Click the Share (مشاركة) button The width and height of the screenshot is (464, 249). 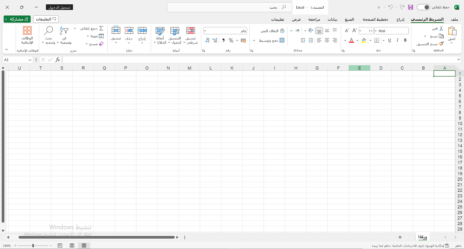[17, 19]
